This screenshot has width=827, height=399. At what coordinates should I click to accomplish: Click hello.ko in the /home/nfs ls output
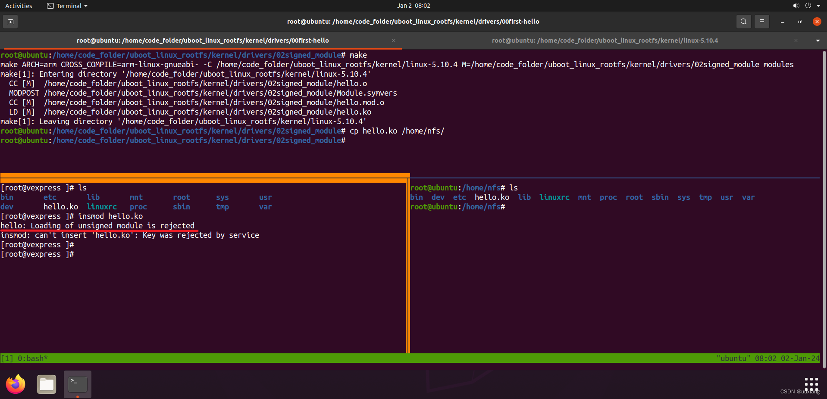(492, 197)
